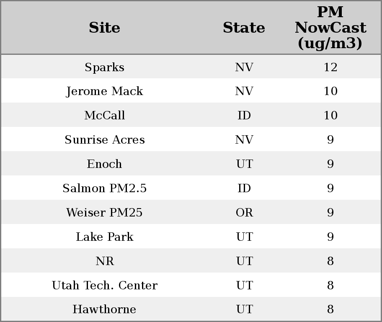
Task: Select the PM value for Jerome Mack
Action: point(330,91)
